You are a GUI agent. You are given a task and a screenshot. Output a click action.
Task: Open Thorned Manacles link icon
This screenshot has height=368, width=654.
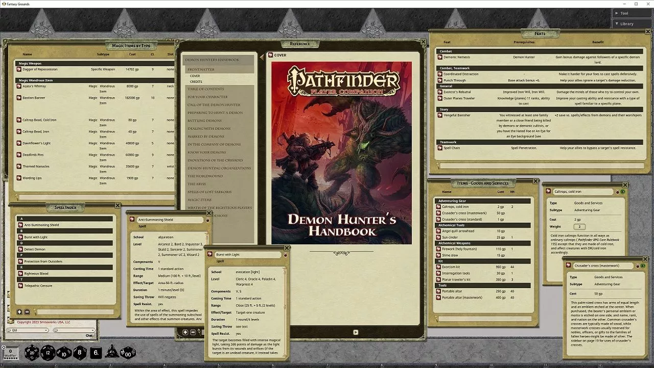(x=19, y=166)
